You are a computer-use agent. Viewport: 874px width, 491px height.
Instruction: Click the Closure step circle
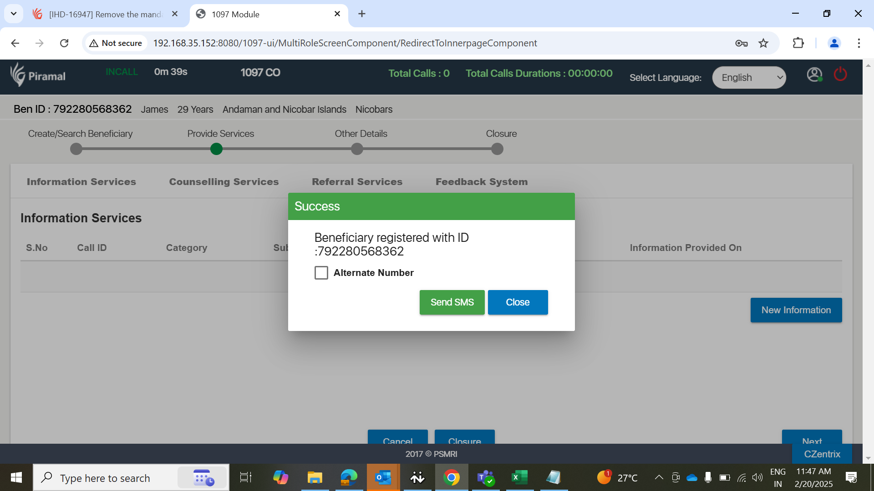coord(498,149)
